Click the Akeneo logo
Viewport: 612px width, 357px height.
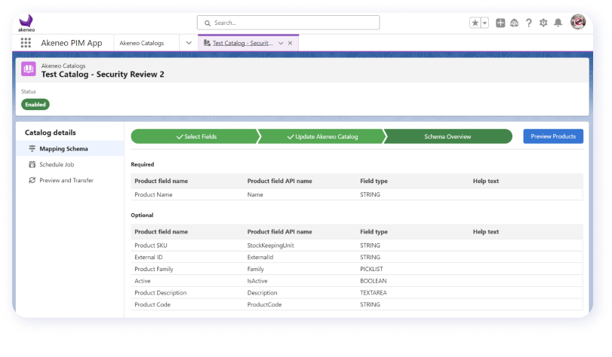26,23
